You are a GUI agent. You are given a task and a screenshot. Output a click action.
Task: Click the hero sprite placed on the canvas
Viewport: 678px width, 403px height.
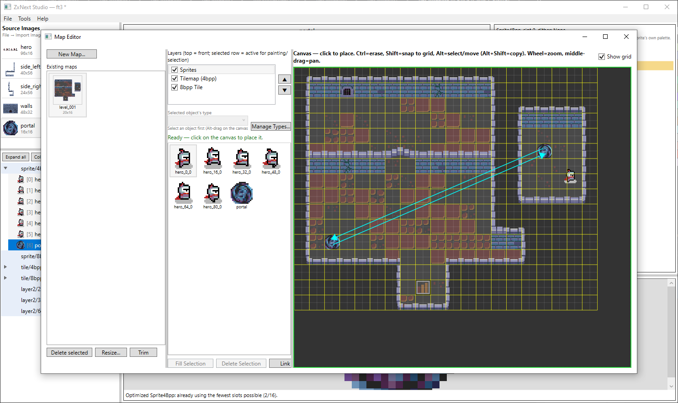[x=570, y=176]
